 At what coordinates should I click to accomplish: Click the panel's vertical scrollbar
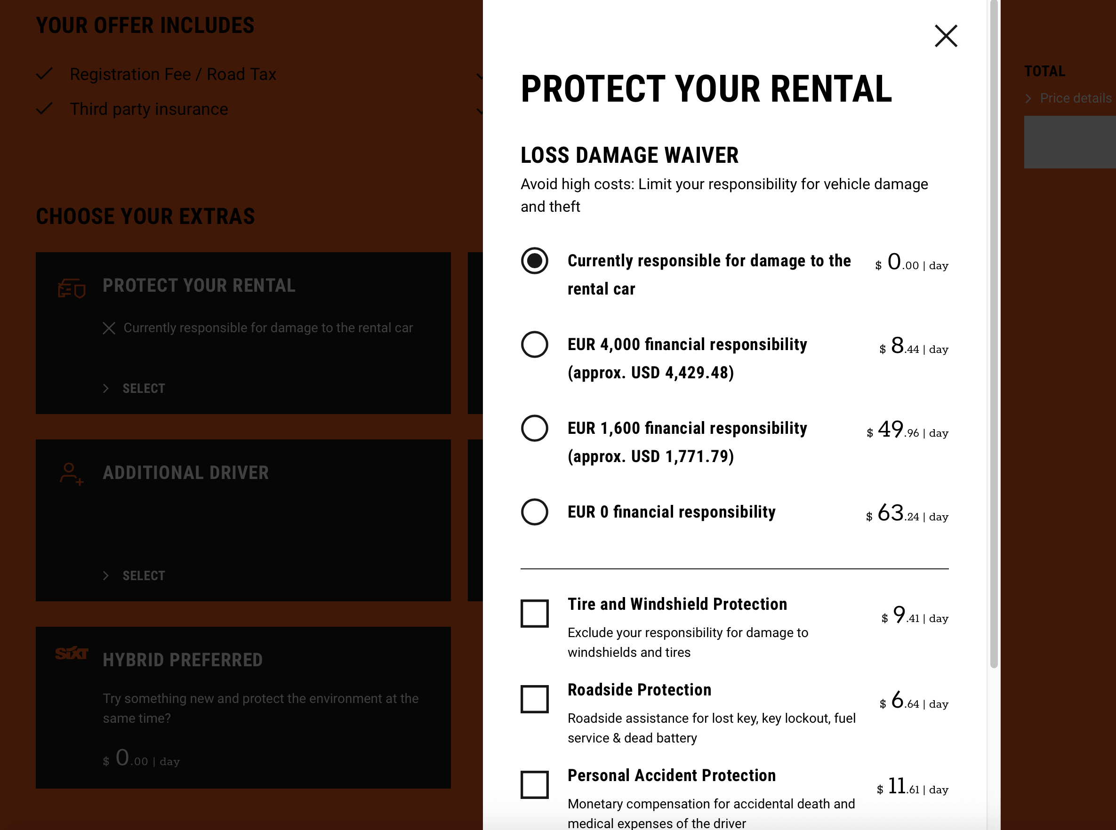(994, 334)
